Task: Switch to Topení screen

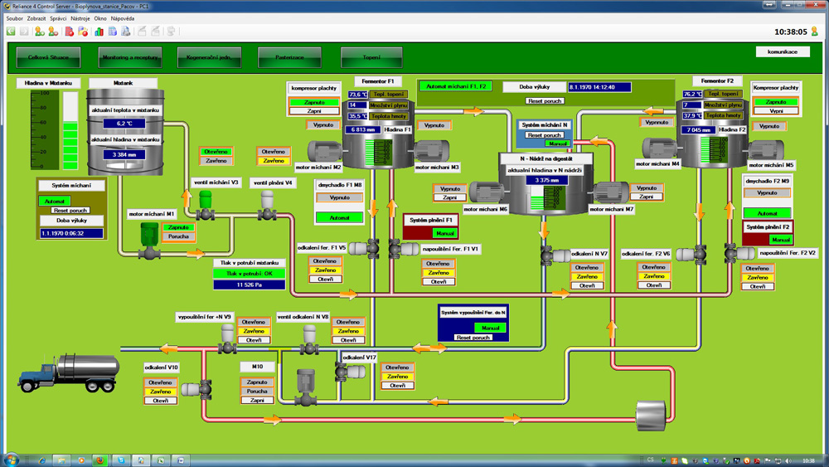Action: coord(371,57)
